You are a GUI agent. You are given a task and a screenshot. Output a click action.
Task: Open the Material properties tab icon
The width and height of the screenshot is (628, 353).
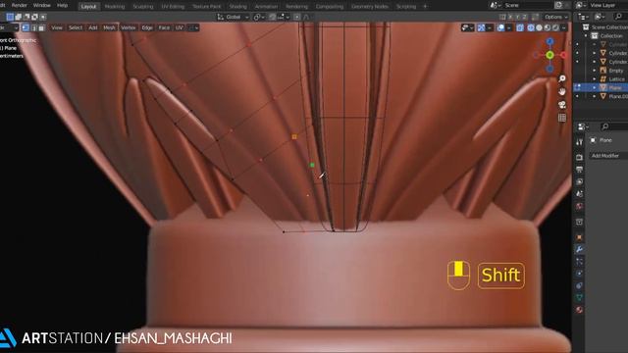pos(580,310)
